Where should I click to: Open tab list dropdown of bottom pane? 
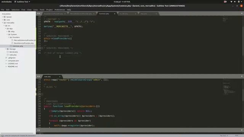tap(242, 130)
